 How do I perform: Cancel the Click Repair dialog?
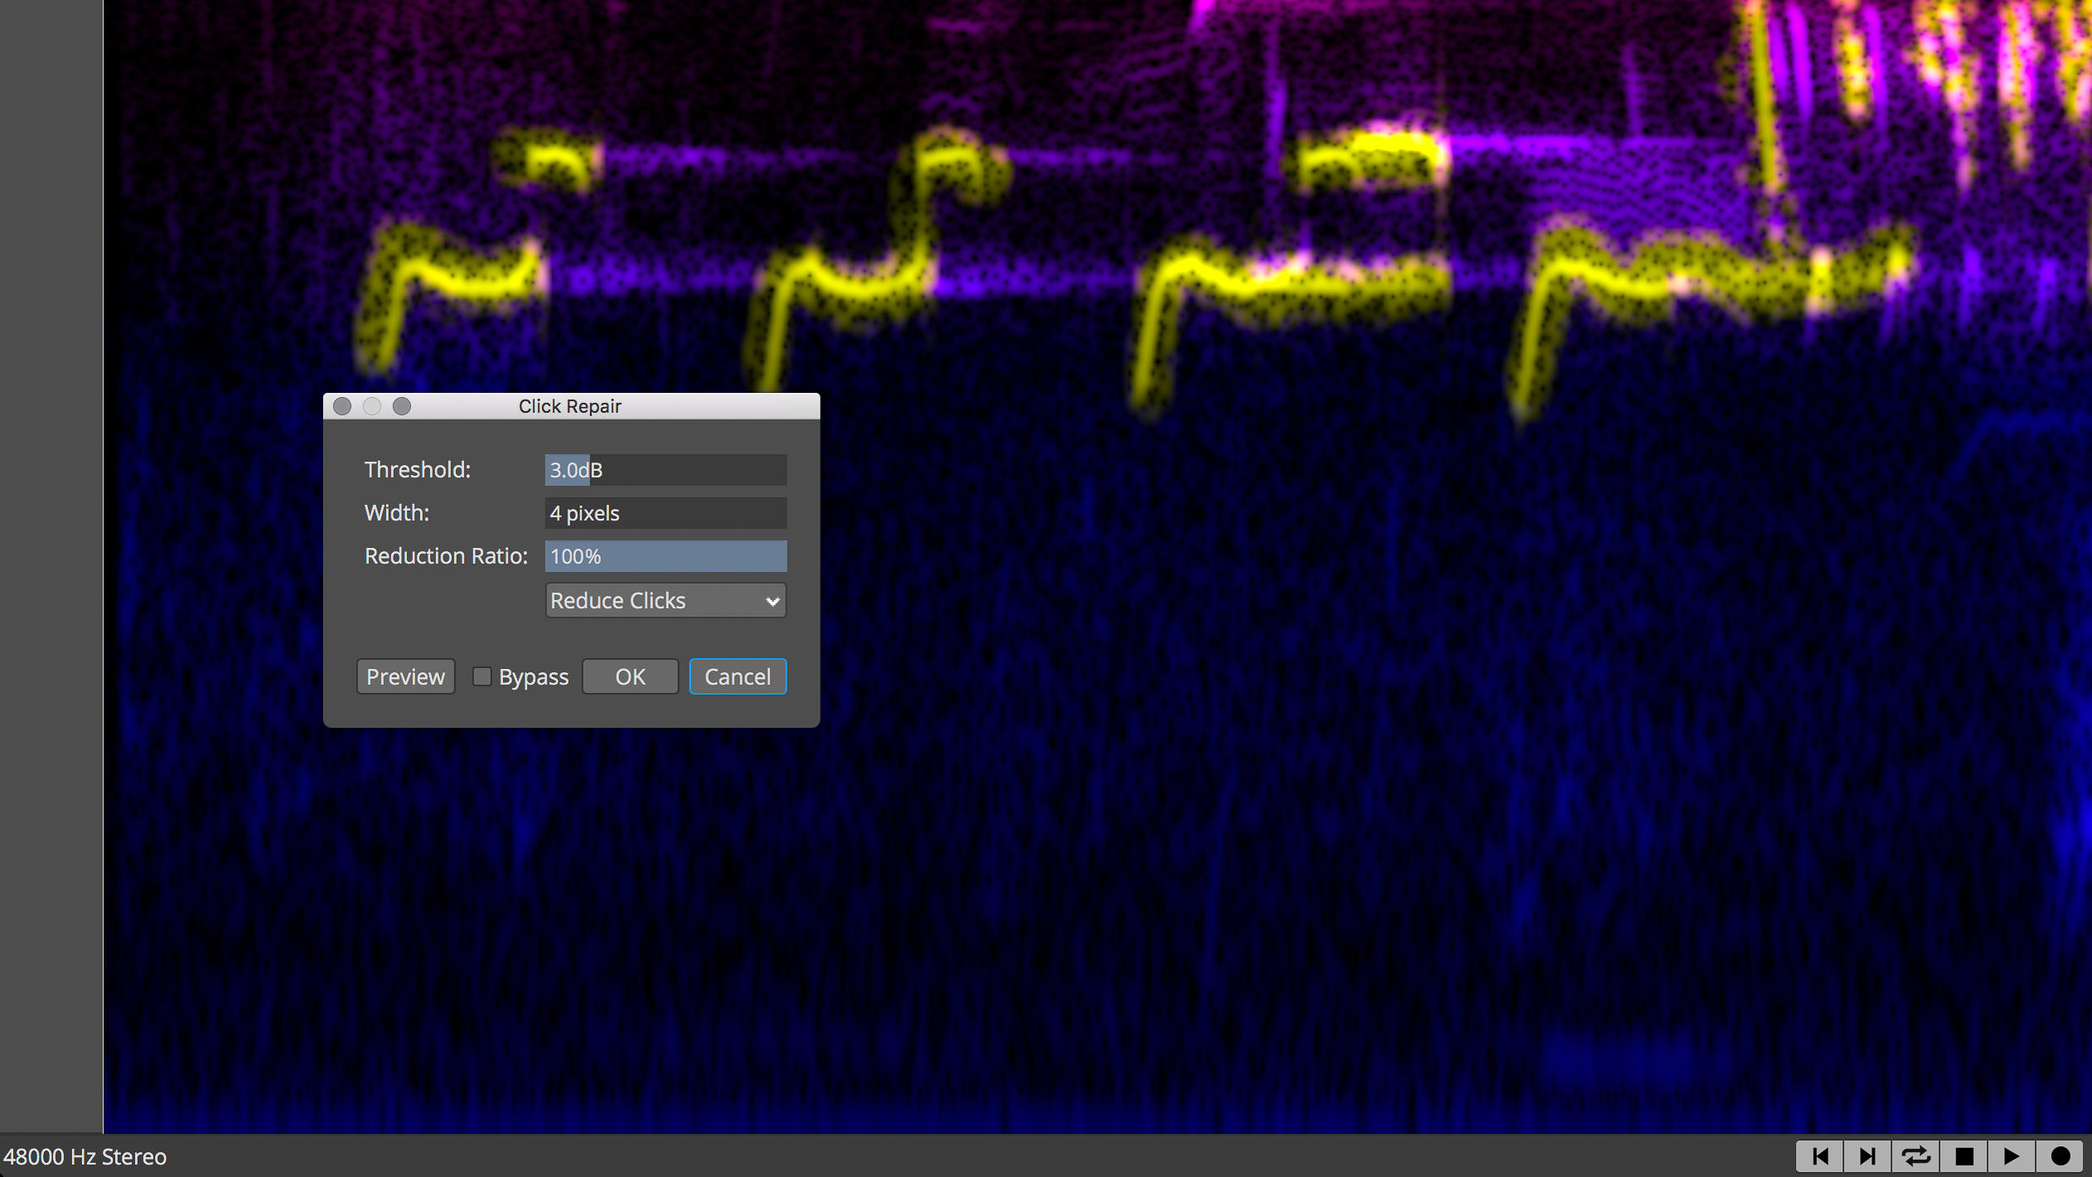[737, 676]
